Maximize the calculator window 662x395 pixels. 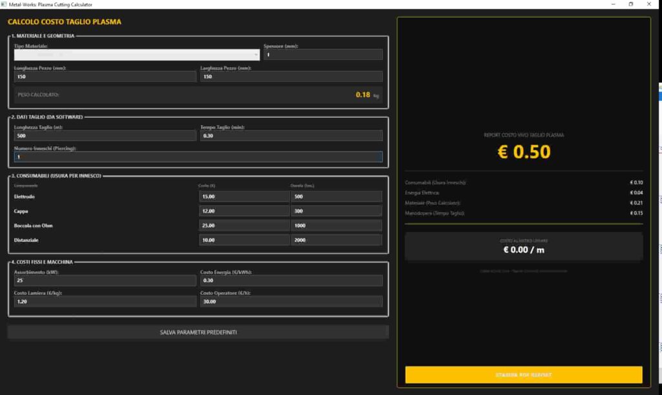[x=631, y=5]
